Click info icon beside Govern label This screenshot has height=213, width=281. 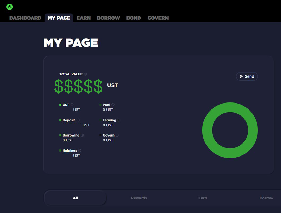[x=117, y=135]
